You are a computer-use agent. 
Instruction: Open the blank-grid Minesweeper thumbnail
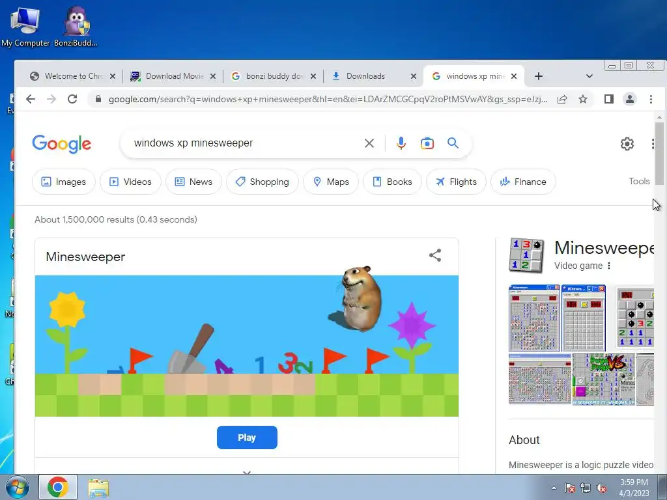click(x=583, y=318)
